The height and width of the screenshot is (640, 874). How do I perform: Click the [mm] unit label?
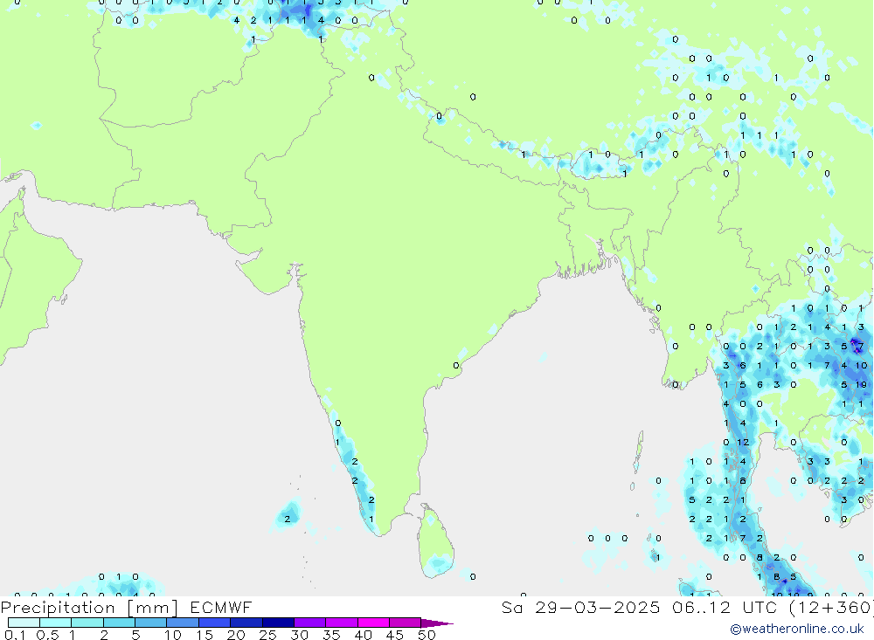tap(153, 608)
